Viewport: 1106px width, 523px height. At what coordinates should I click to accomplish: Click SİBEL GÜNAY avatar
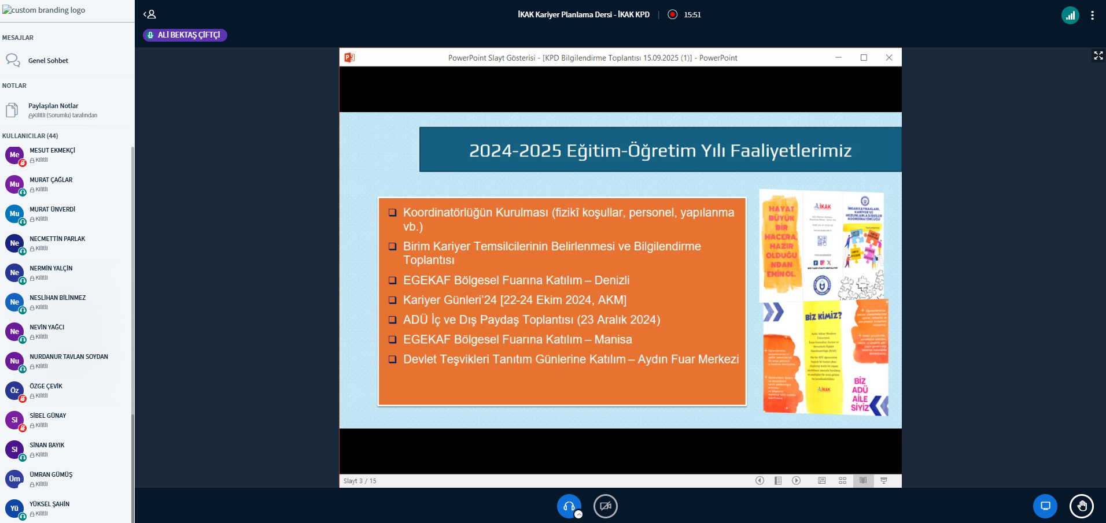click(x=14, y=420)
